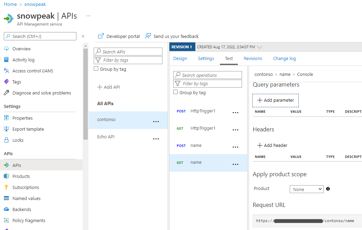Open Subscriptions in the sidebar
This screenshot has height=230, width=362.
pyautogui.click(x=26, y=187)
